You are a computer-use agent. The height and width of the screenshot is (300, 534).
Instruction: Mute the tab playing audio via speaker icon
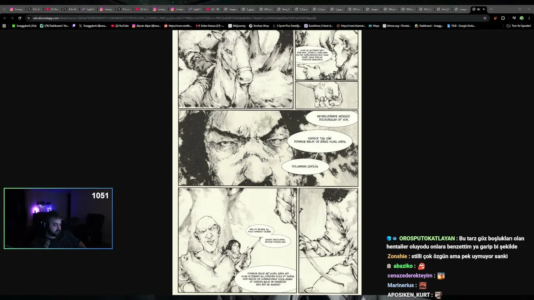click(x=217, y=9)
